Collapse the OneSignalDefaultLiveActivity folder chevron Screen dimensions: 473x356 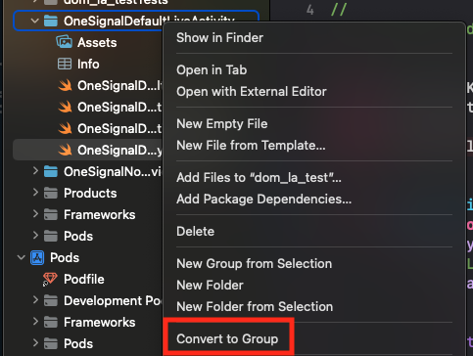[x=34, y=21]
